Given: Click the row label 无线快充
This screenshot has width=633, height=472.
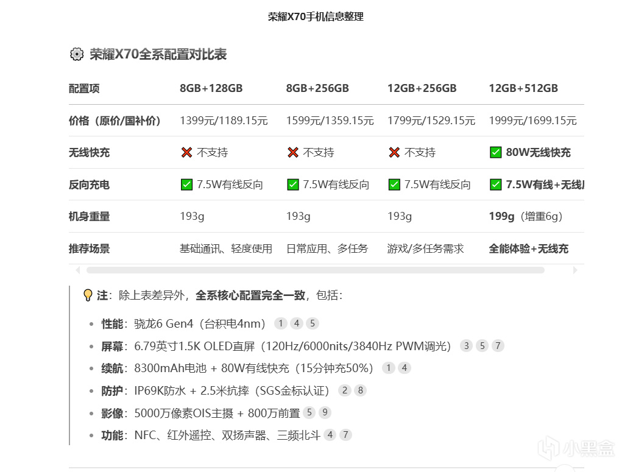Looking at the screenshot, I should 89,152.
